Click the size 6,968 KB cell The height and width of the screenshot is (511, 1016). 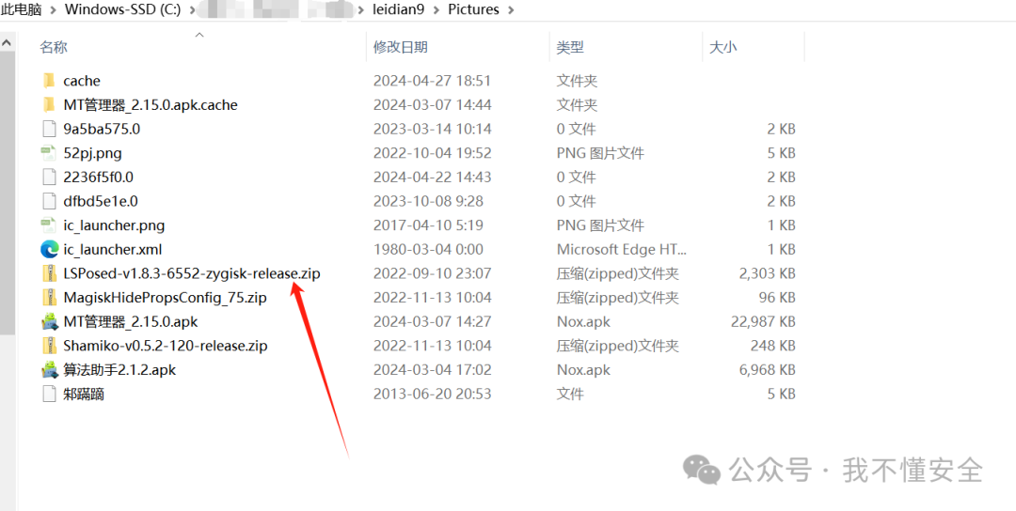[x=768, y=370]
